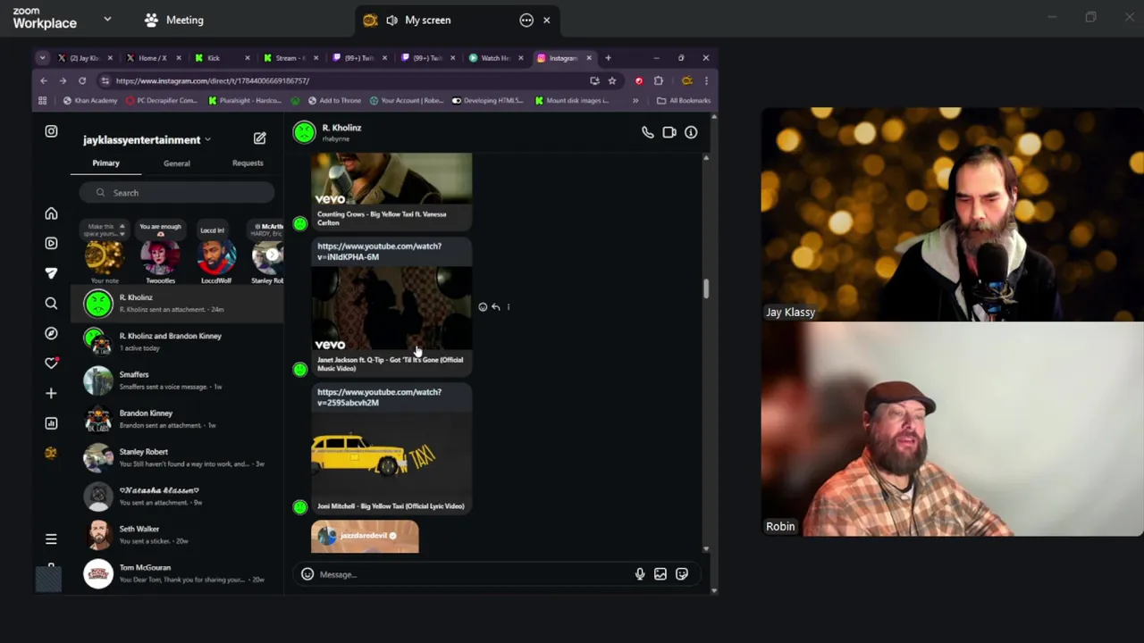Go back in browser history

tap(43, 80)
